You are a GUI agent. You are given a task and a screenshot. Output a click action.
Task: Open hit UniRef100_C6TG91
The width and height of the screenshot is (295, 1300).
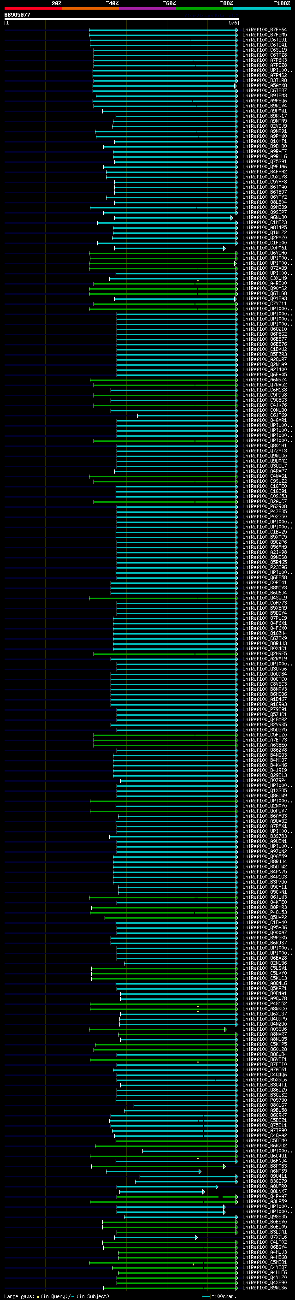(265, 40)
